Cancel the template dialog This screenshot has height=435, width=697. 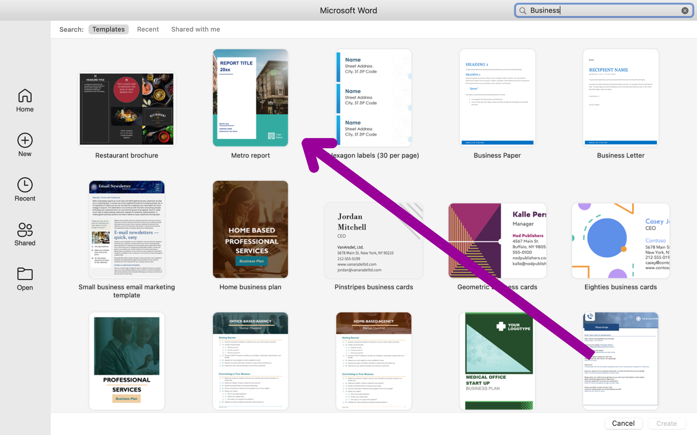[x=623, y=423]
